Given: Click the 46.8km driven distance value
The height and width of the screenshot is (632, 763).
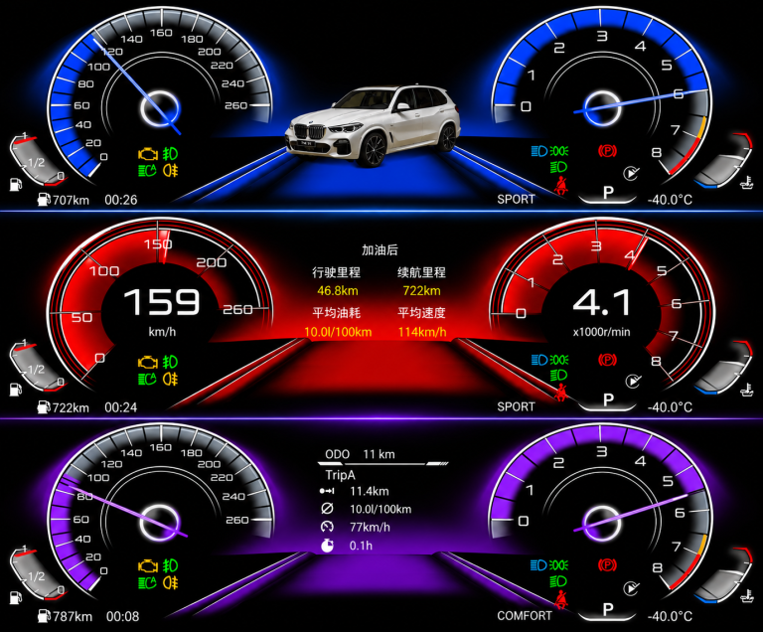Looking at the screenshot, I should pyautogui.click(x=338, y=291).
